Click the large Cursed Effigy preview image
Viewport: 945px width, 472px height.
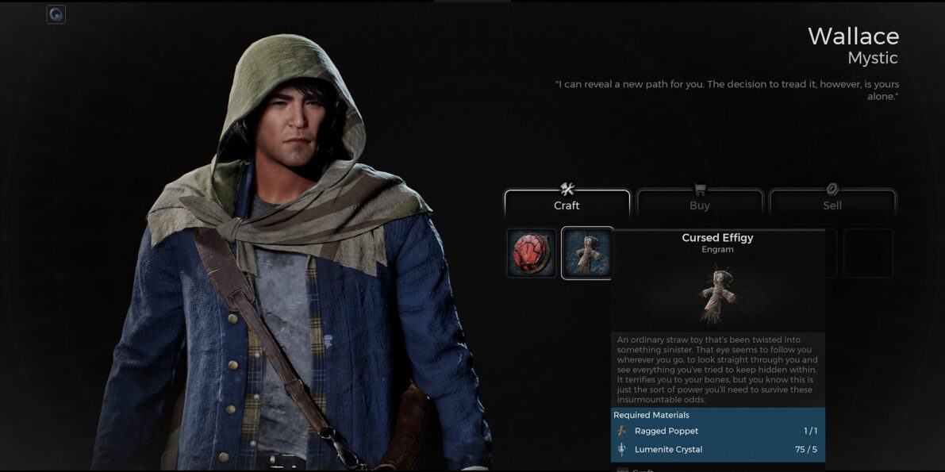pyautogui.click(x=718, y=296)
